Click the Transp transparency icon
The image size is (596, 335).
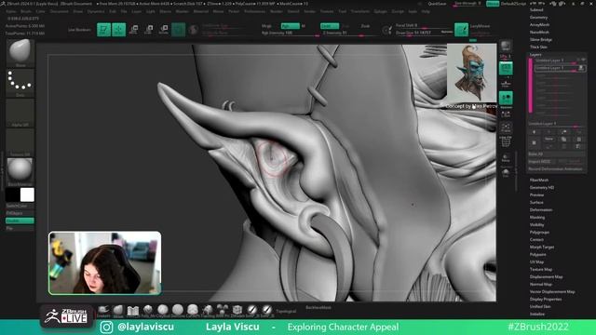click(x=506, y=157)
